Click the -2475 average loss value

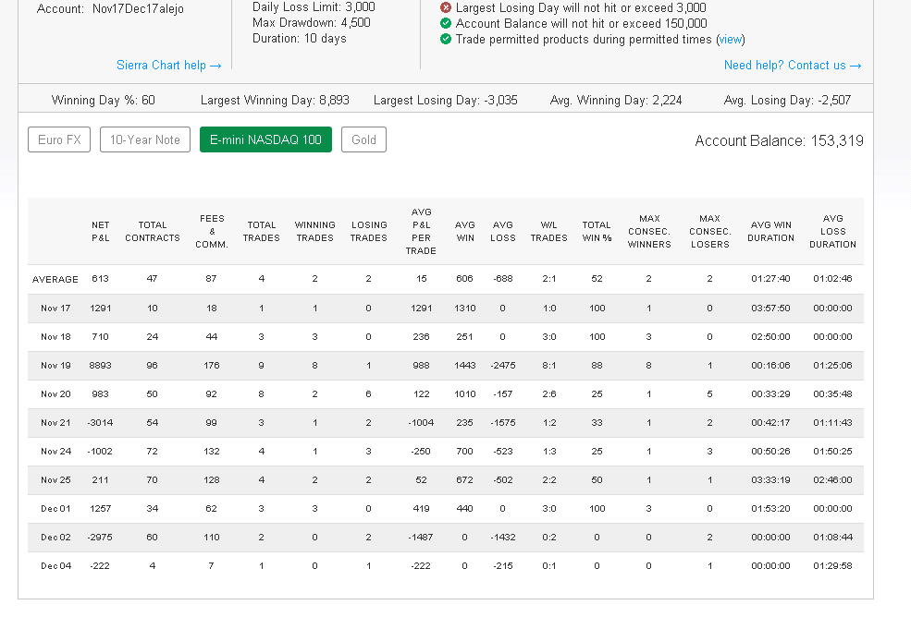pyautogui.click(x=502, y=365)
